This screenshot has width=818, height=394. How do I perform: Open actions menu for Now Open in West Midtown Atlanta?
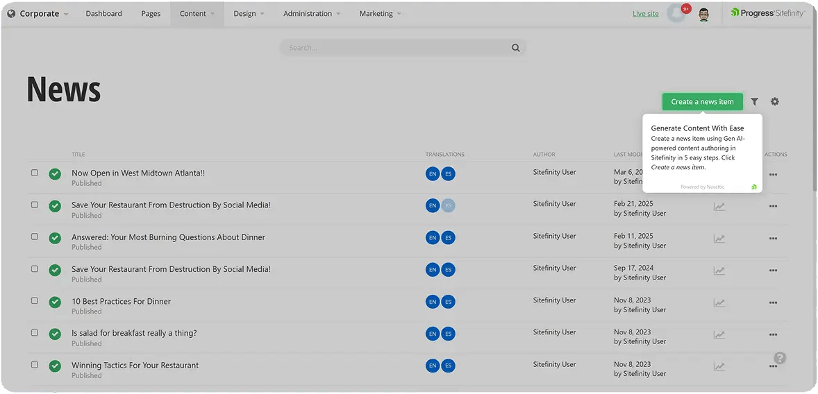[773, 175]
